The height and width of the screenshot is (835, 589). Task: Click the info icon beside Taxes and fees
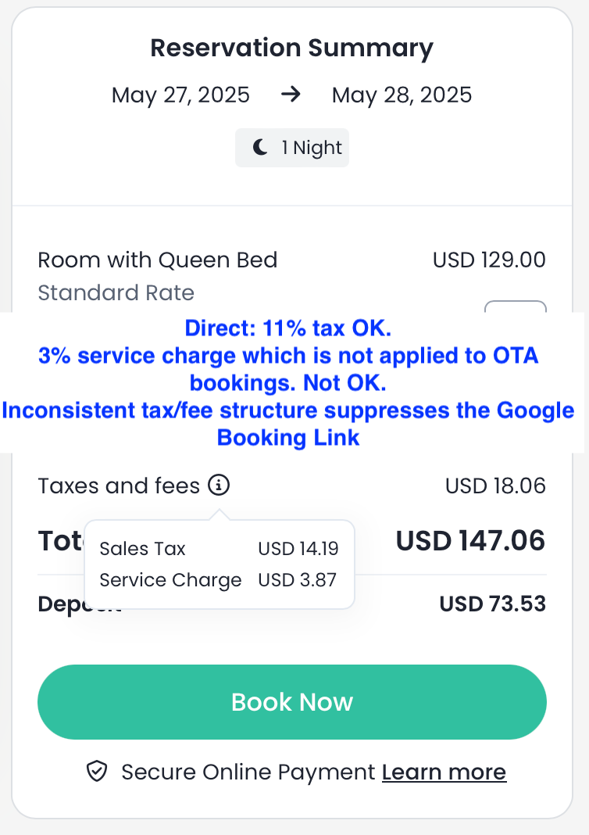219,486
